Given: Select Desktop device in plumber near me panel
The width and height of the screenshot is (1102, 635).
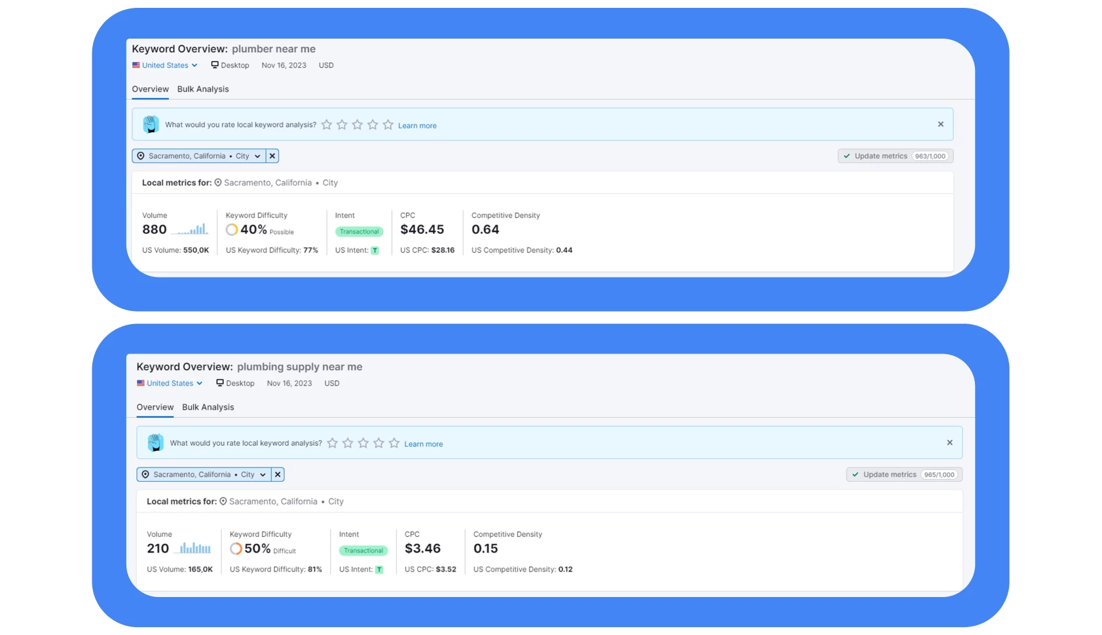Looking at the screenshot, I should pyautogui.click(x=230, y=65).
